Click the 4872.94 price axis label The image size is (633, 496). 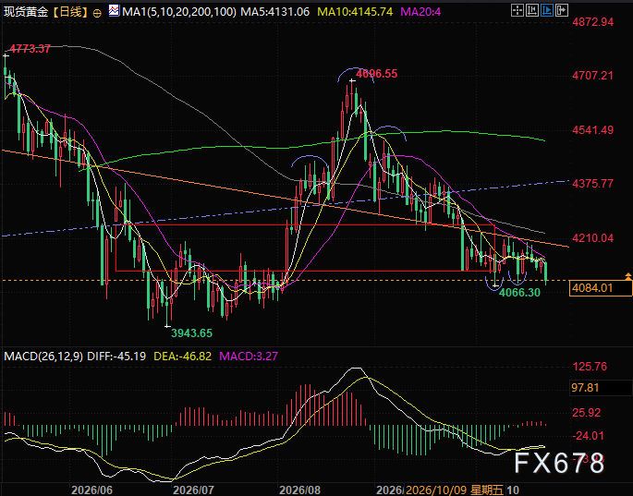592,22
